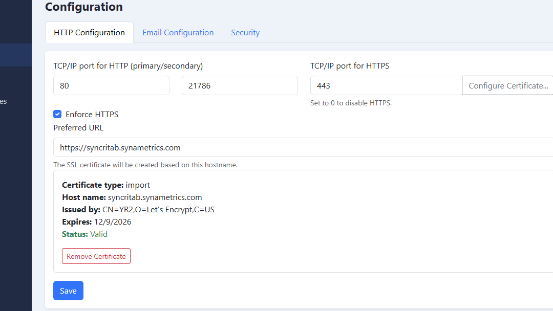Toggle the Enforce HTTPS checkbox
This screenshot has height=311, width=553.
[57, 114]
